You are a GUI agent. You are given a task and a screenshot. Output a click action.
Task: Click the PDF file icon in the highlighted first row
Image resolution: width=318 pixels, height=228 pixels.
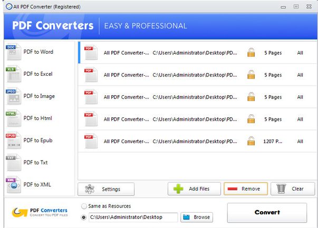91,53
